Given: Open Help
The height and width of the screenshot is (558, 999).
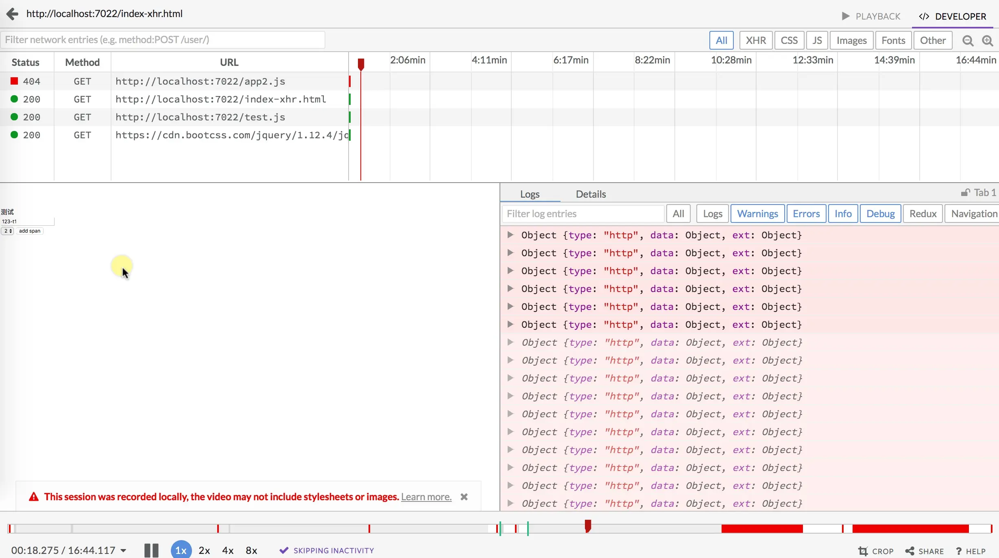Looking at the screenshot, I should tap(971, 551).
